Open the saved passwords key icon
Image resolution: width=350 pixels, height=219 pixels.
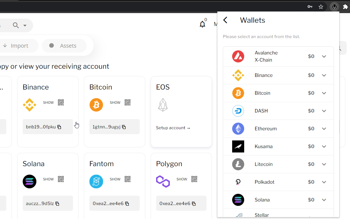pos(310,7)
